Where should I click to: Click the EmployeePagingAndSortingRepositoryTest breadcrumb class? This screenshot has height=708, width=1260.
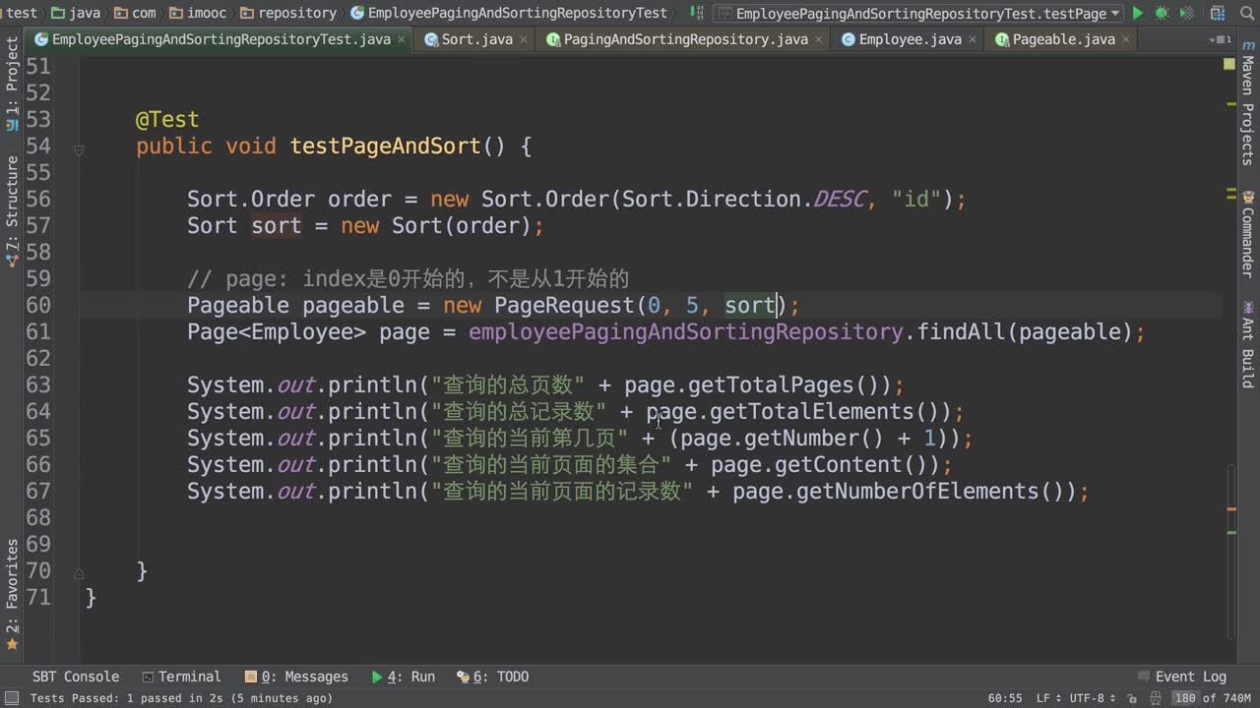click(x=508, y=13)
